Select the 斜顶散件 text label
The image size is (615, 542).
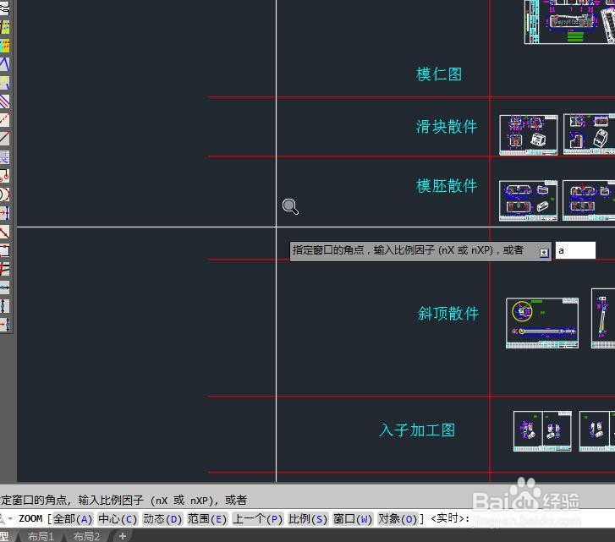(448, 313)
